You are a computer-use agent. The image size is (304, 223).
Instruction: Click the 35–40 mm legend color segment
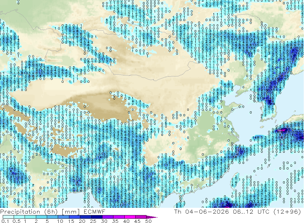[119, 217]
